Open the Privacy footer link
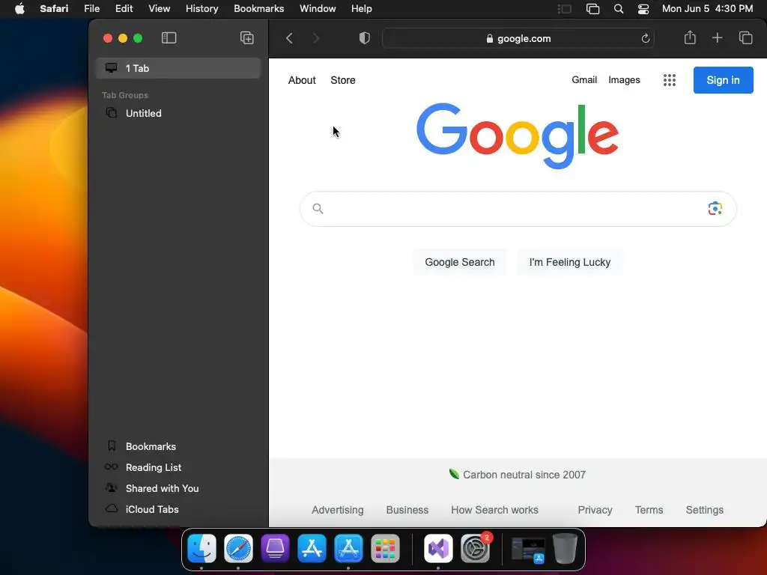 coord(595,510)
